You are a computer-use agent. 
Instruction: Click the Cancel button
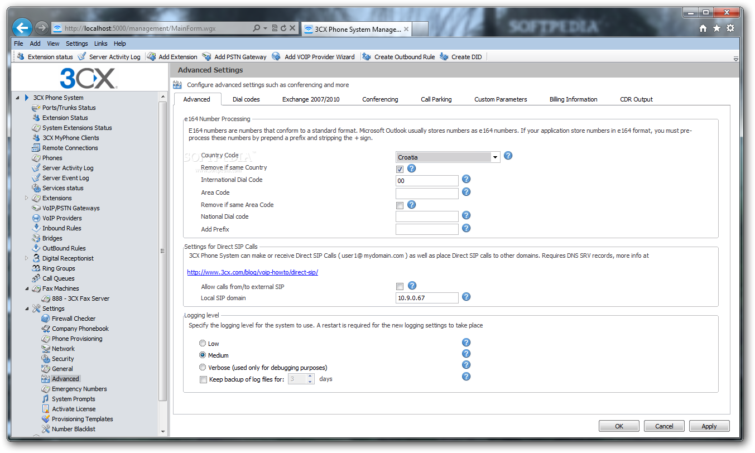pyautogui.click(x=664, y=426)
